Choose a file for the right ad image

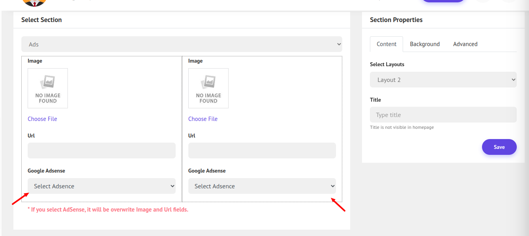coord(203,119)
